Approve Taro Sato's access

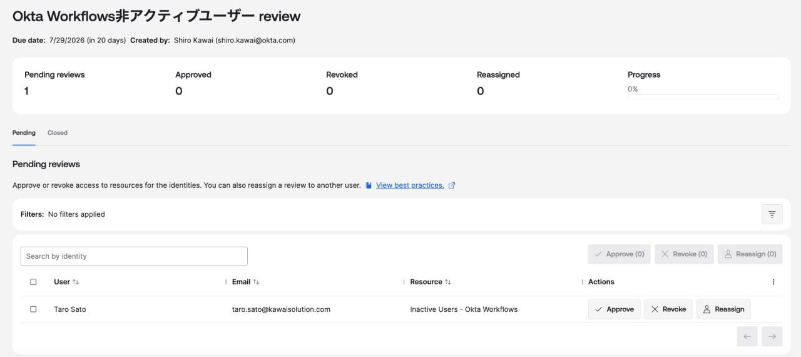615,309
